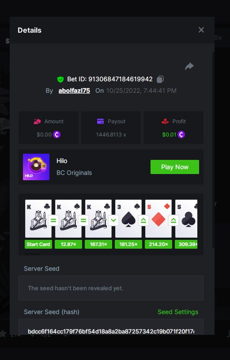Click the green verified shield icon

[x=60, y=80]
